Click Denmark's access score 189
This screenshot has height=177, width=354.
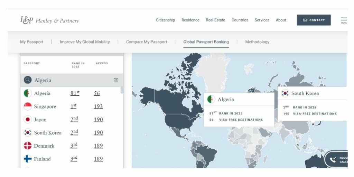[x=98, y=146]
